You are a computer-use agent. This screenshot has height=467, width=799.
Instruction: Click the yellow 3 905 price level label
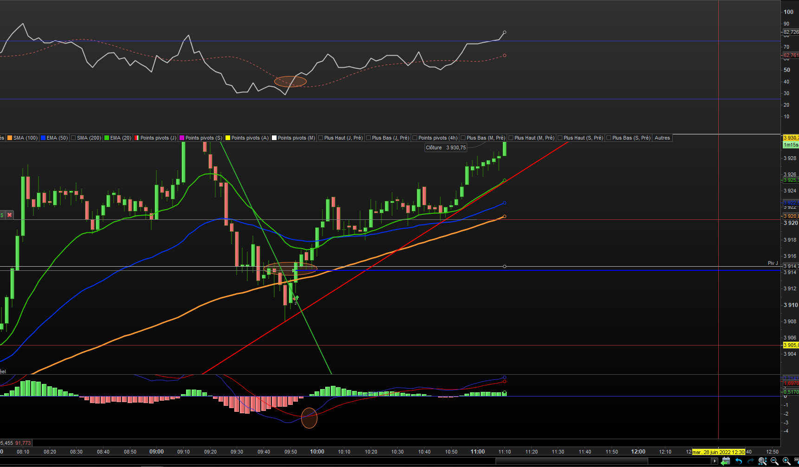point(791,345)
